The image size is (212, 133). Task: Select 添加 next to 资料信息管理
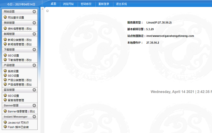click(29, 29)
